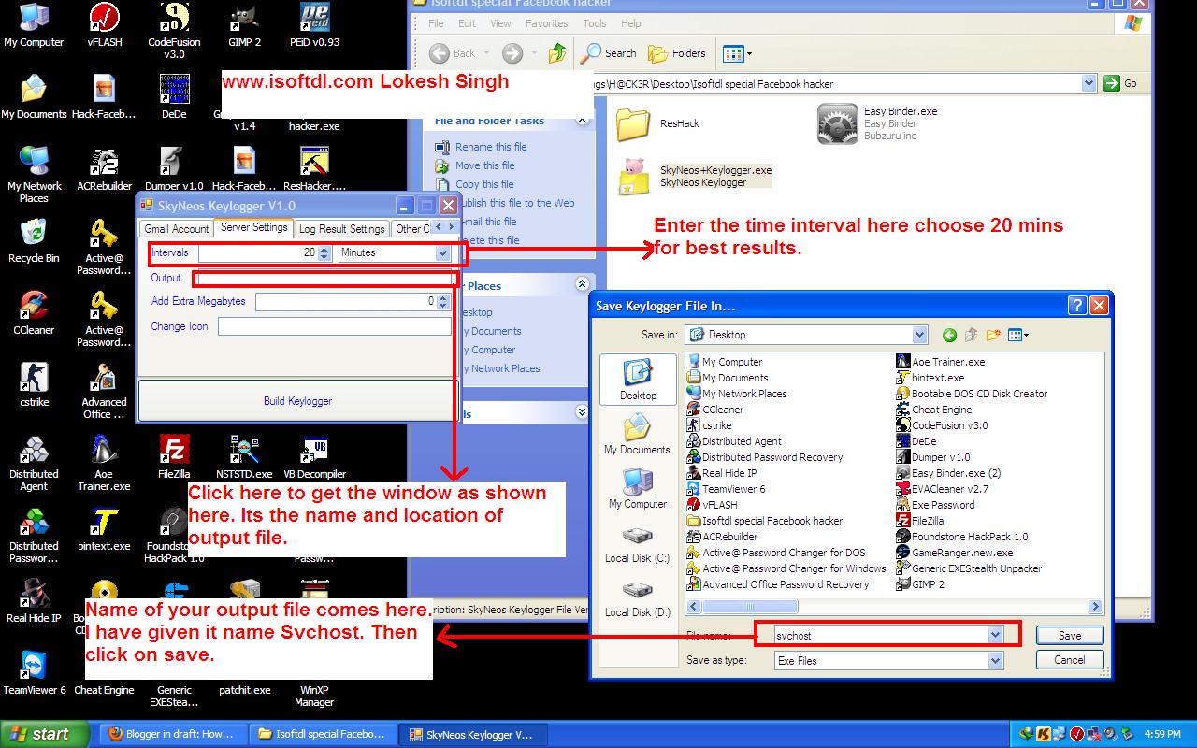Choose My Documents in Save dialog places bar
Viewport: 1197px width, 748px height.
(x=637, y=435)
